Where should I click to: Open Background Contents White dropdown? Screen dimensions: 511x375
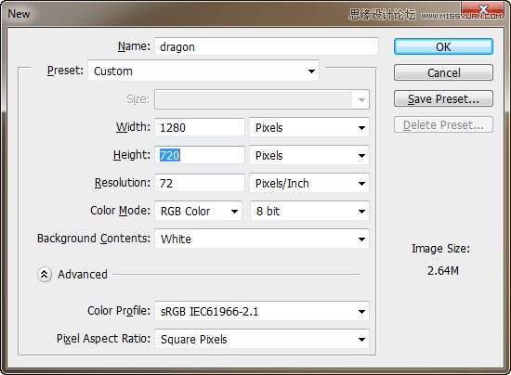(x=262, y=239)
